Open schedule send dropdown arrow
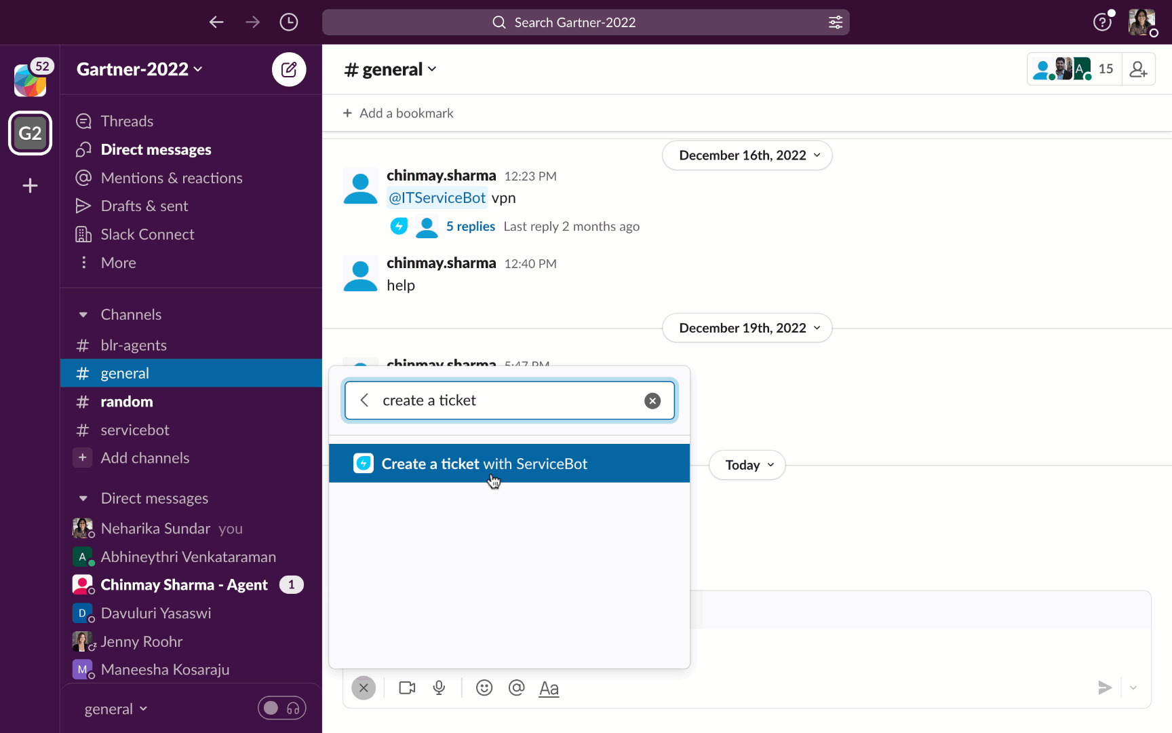The height and width of the screenshot is (733, 1172). click(x=1133, y=688)
